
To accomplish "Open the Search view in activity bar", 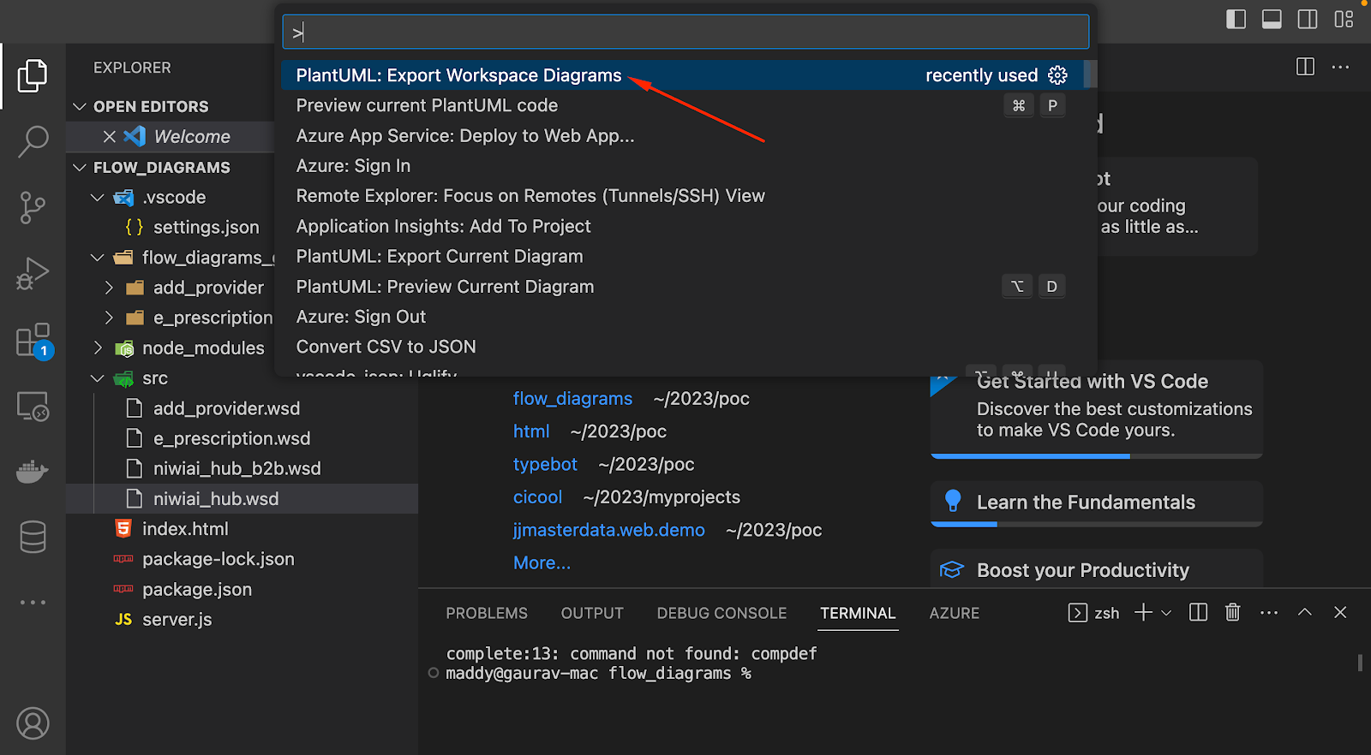I will coord(33,141).
